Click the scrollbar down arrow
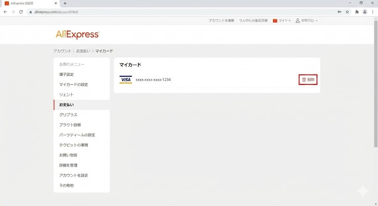378x206 pixels. click(376, 204)
